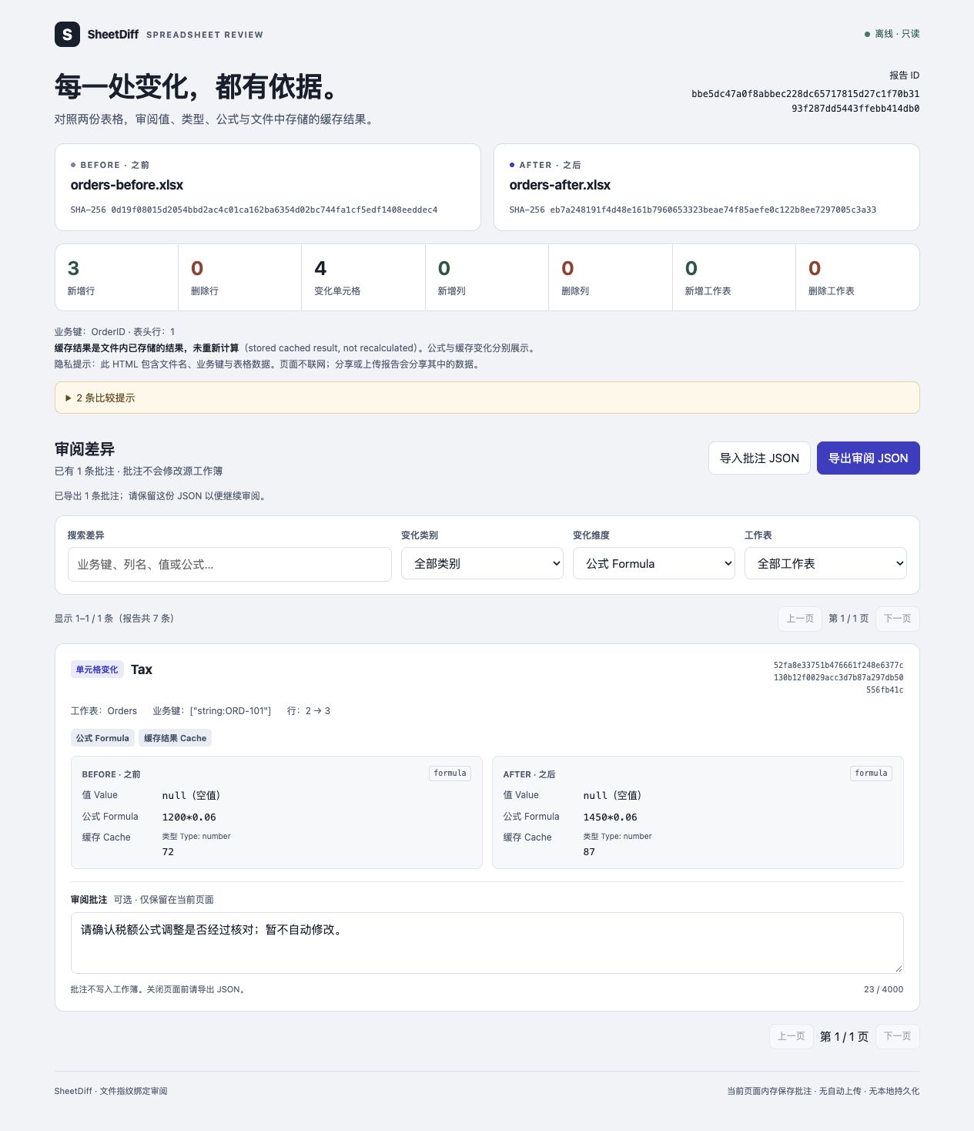Click the null (空值) value in AFTER panel

click(612, 795)
